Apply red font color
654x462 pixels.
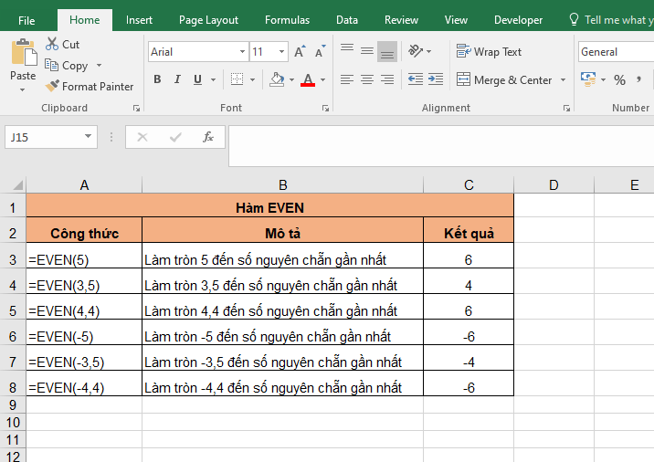click(308, 79)
